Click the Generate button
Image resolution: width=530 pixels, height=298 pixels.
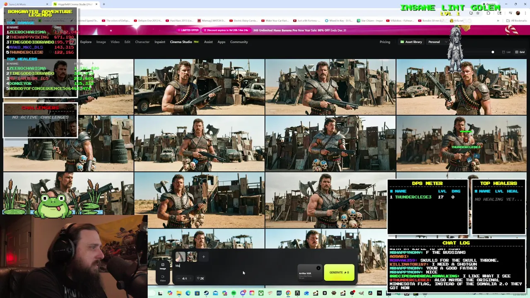(x=339, y=272)
